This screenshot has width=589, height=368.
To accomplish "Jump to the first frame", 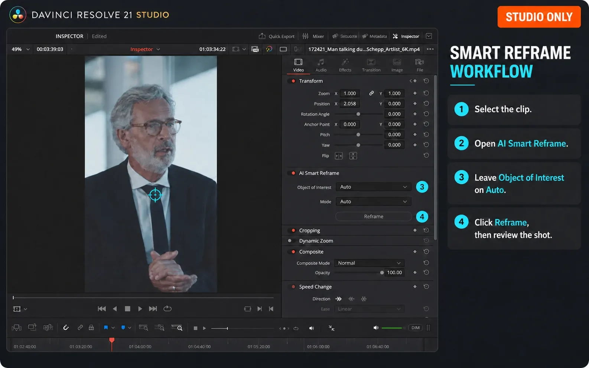I will 102,309.
